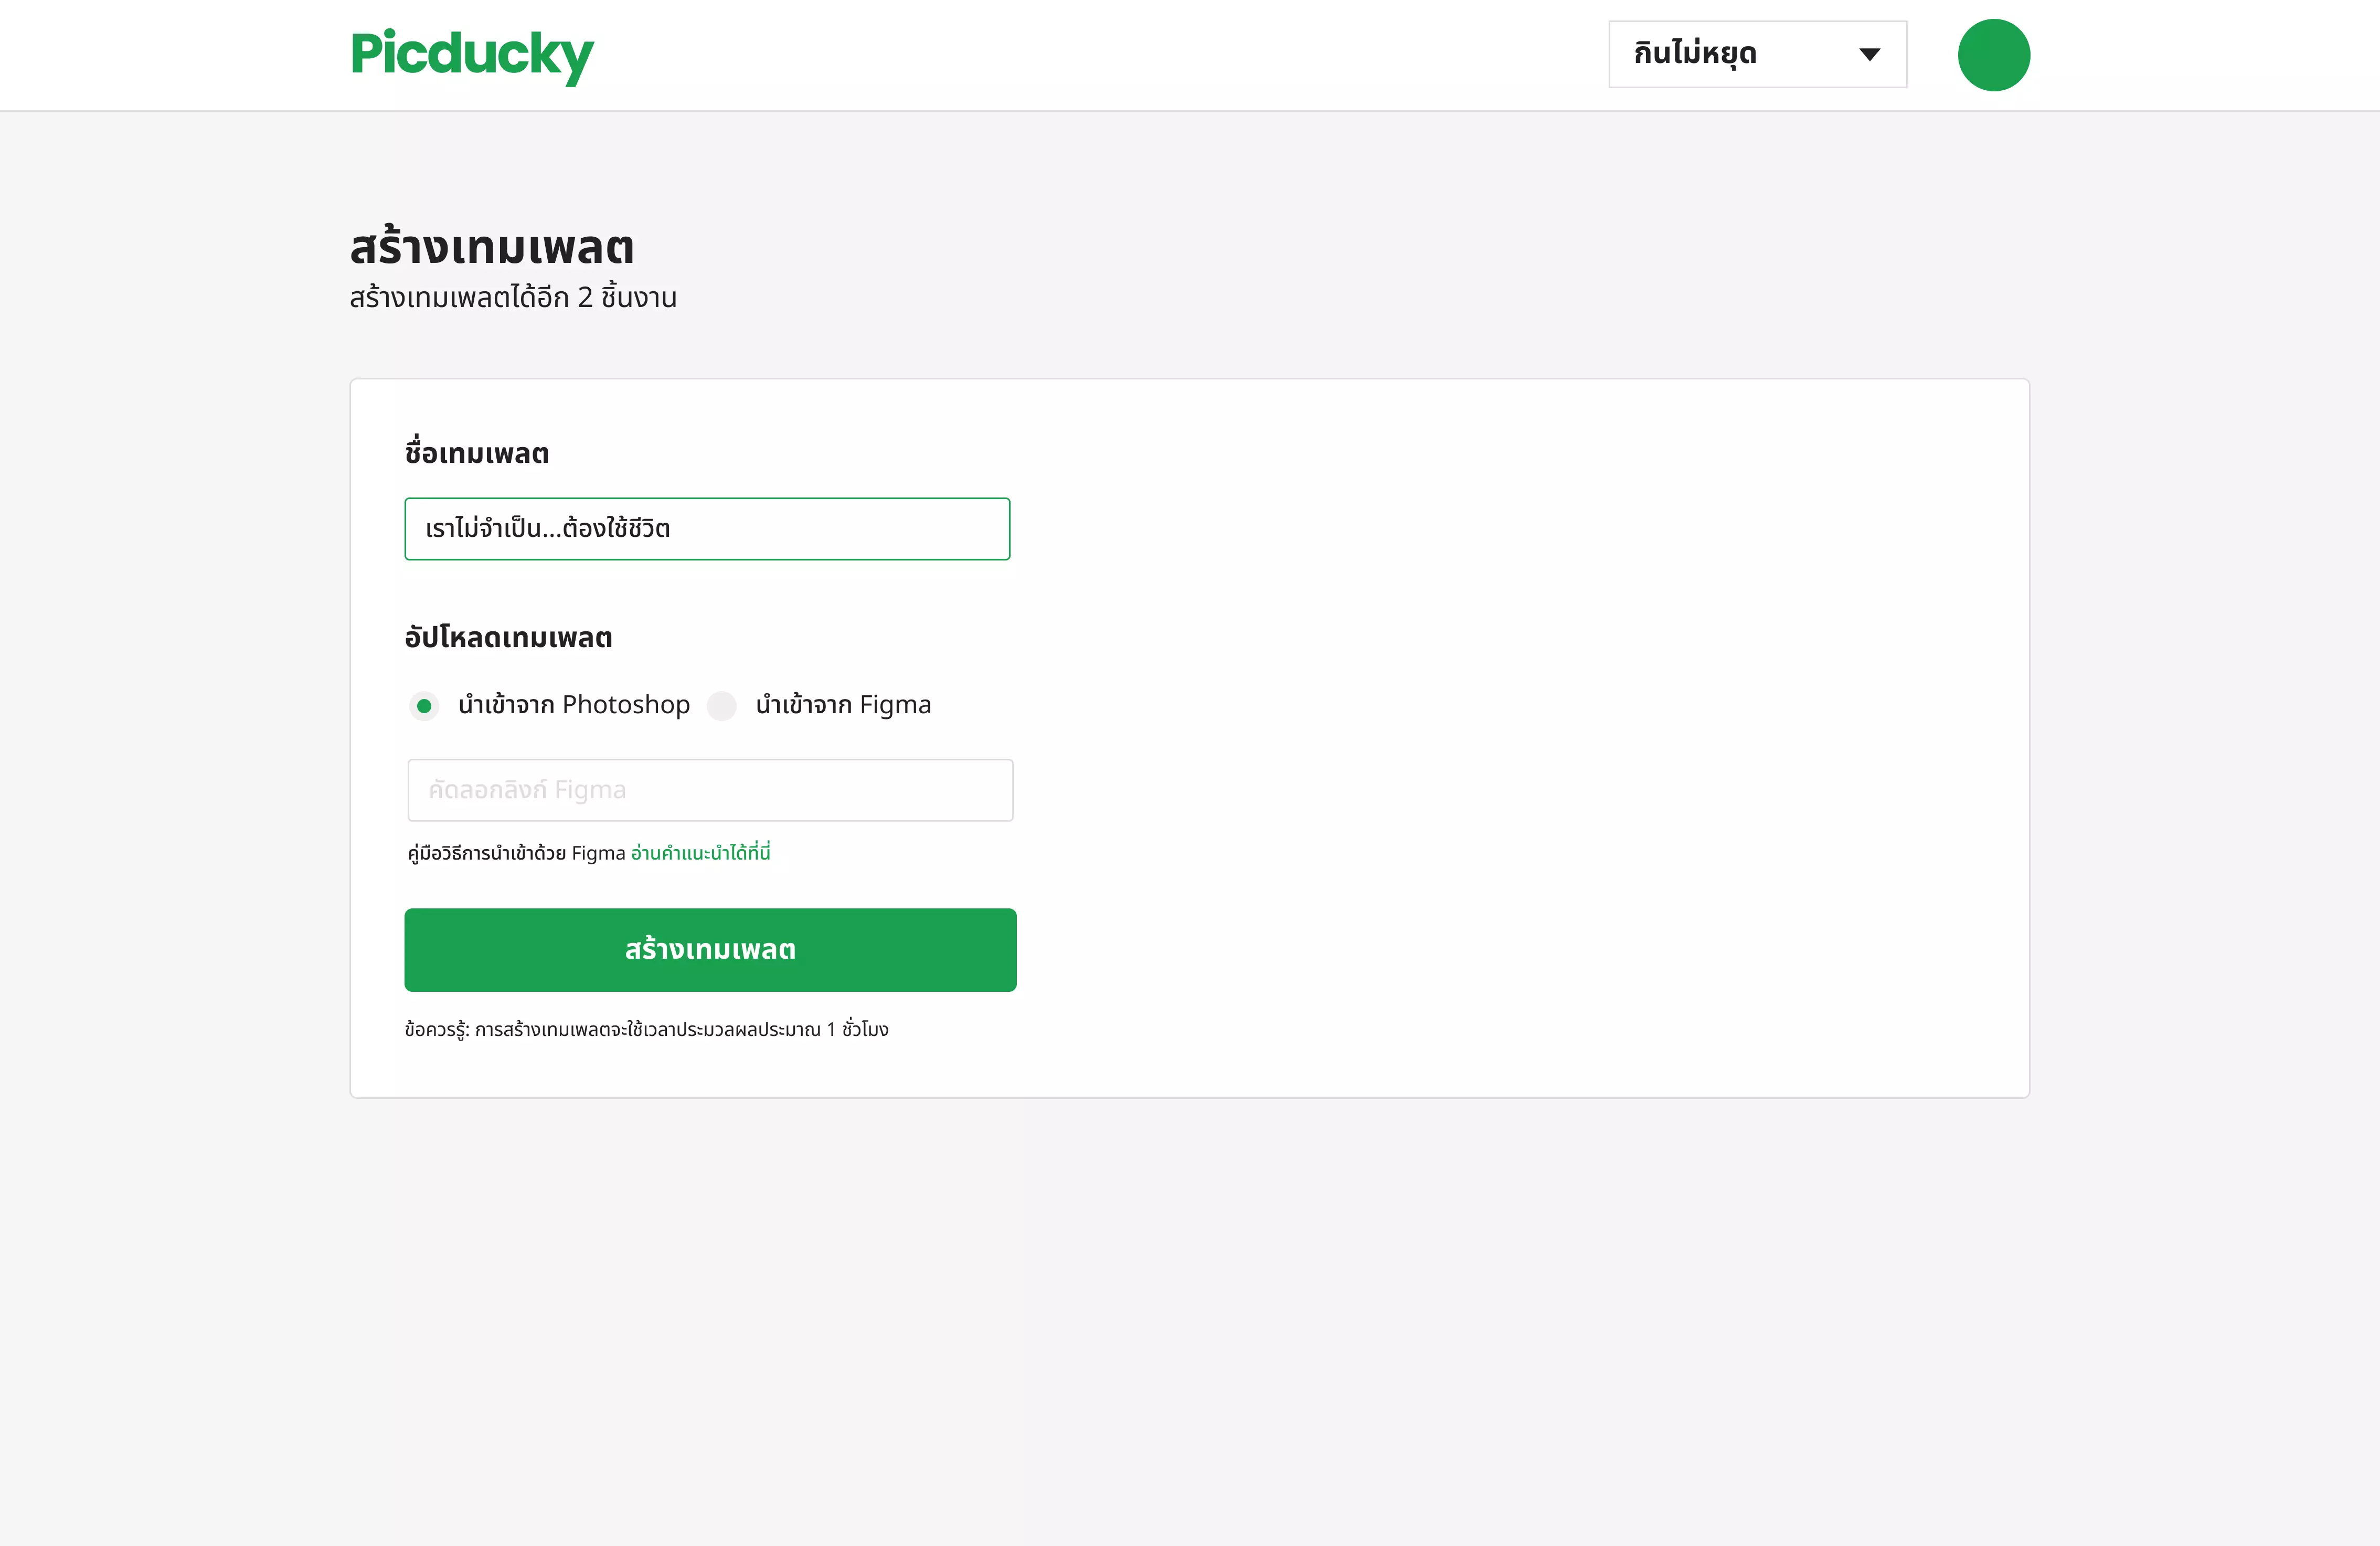Select the Figma import radio button
The width and height of the screenshot is (2380, 1546).
(x=722, y=706)
